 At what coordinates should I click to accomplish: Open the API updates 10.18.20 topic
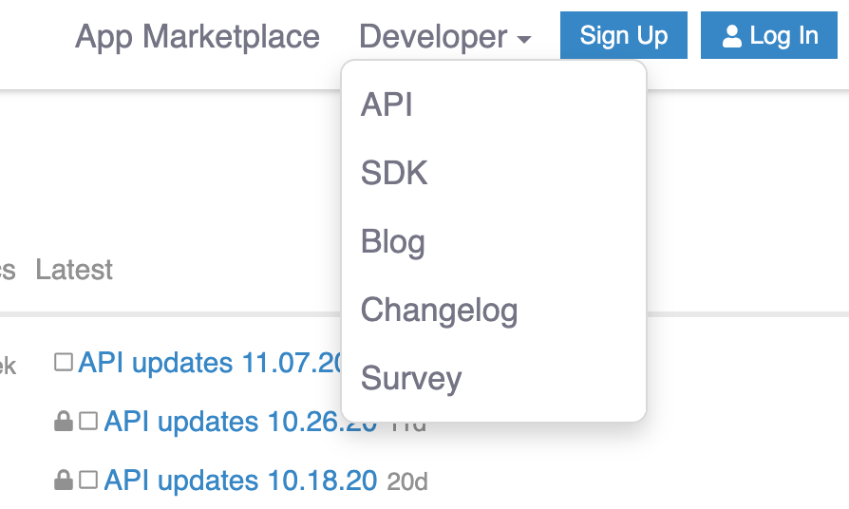coord(240,481)
